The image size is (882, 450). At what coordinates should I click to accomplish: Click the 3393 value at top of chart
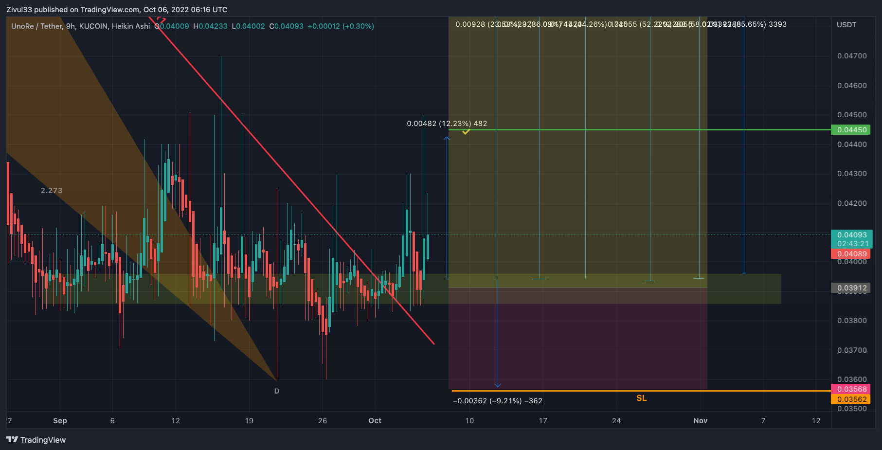coord(777,24)
